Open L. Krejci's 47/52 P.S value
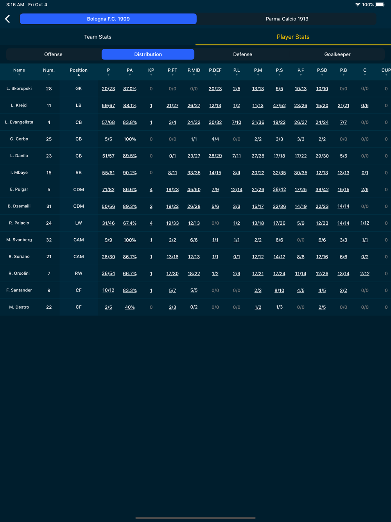The width and height of the screenshot is (391, 522). (279, 106)
